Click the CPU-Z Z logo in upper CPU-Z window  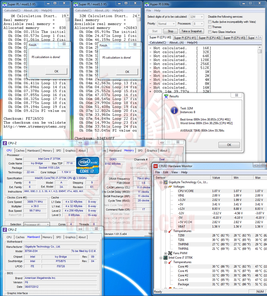[x=5, y=143]
